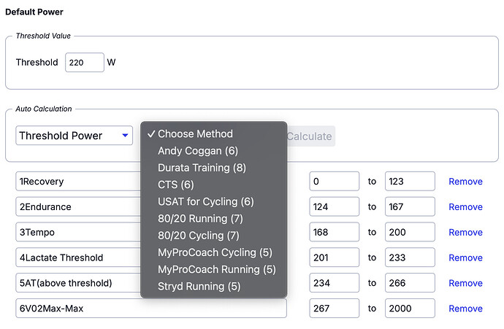The image size is (504, 329).
Task: Edit the 4Lactate Threshold name field
Action: (78, 258)
